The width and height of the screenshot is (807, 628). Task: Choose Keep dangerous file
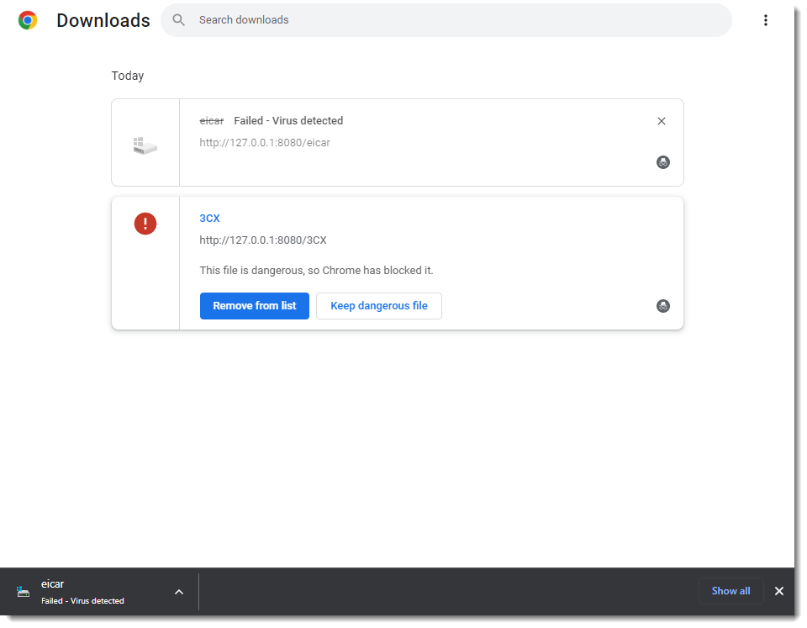(x=379, y=306)
